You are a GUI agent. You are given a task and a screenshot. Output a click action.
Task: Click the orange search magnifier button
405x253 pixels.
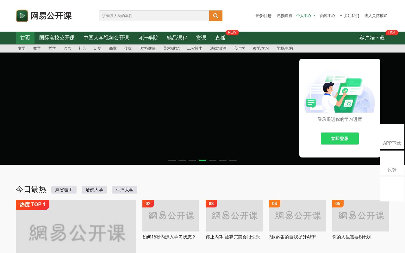216,16
